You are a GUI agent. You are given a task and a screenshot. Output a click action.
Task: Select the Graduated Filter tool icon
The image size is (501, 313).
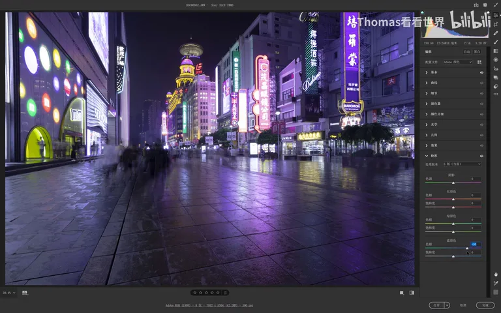(496, 51)
